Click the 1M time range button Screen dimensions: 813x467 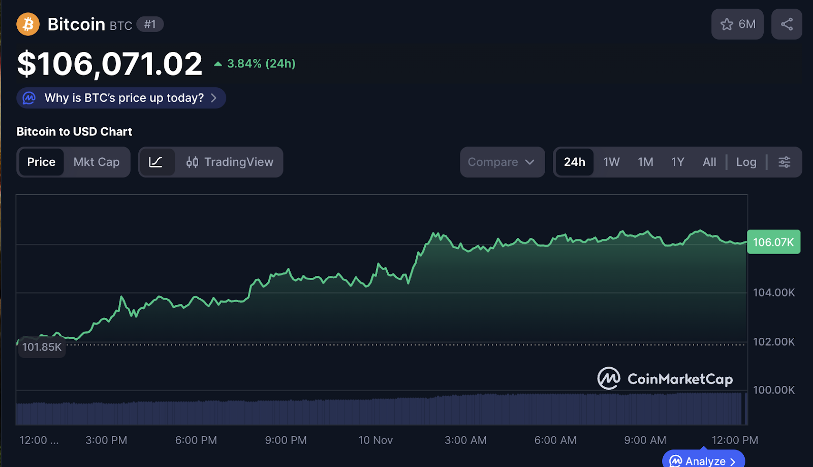tap(645, 162)
